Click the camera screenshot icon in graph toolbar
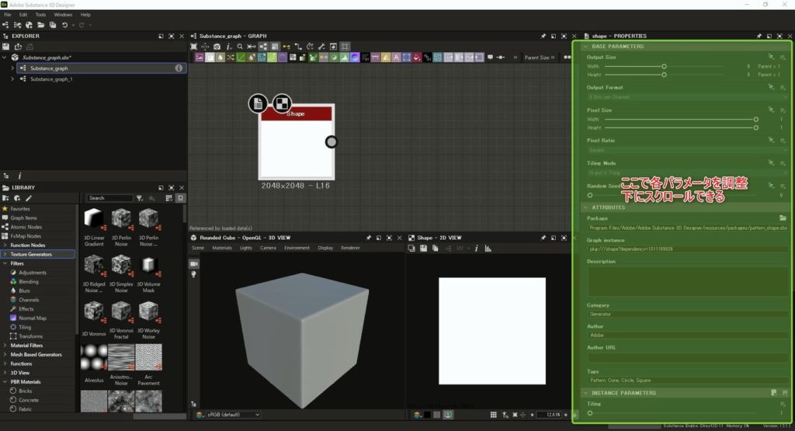The width and height of the screenshot is (795, 431). click(x=217, y=47)
